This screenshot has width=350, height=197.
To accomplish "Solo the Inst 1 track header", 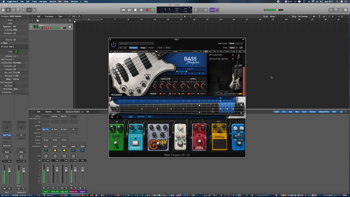I will (43, 28).
